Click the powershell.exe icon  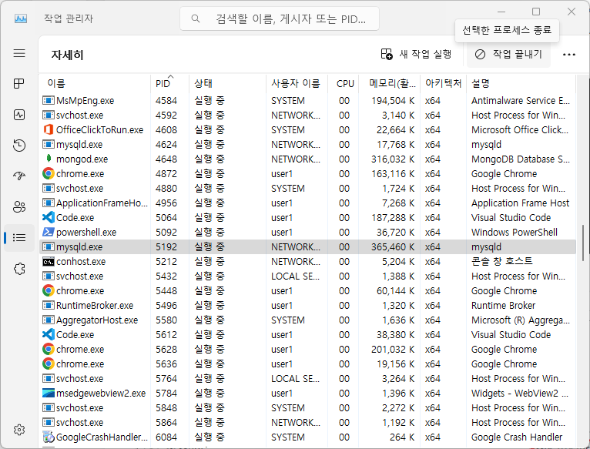(x=49, y=232)
